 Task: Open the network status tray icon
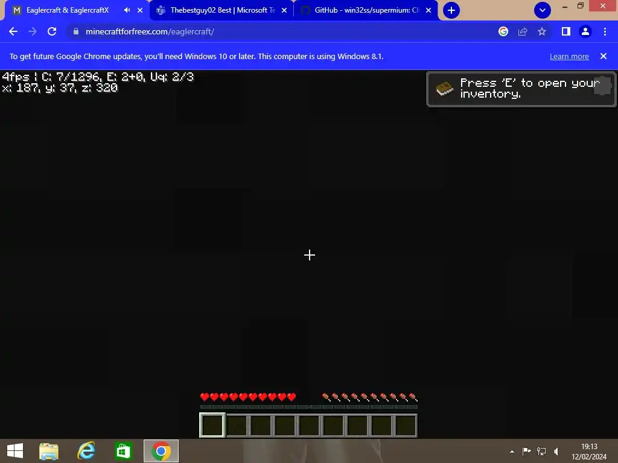(x=541, y=451)
